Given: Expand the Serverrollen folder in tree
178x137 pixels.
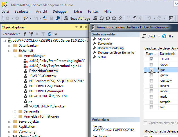Looking at the screenshot, I should point(15,112).
